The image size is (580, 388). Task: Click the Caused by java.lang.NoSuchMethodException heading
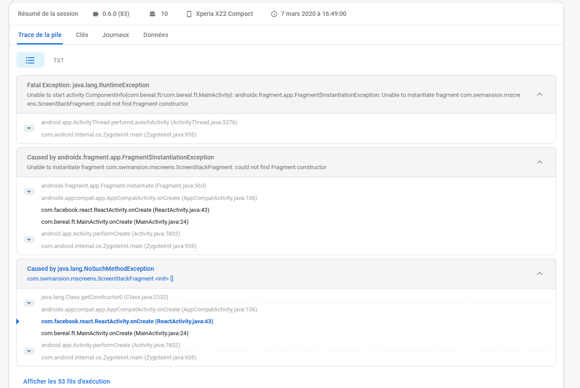[x=90, y=269]
